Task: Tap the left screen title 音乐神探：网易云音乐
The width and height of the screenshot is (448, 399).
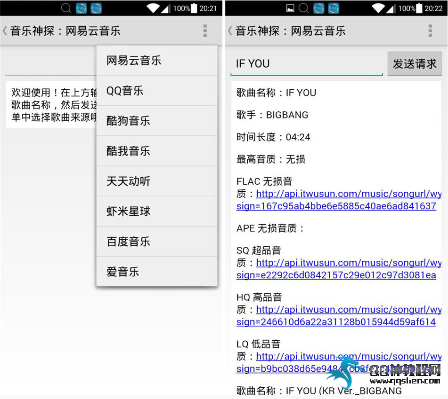Action: [65, 31]
